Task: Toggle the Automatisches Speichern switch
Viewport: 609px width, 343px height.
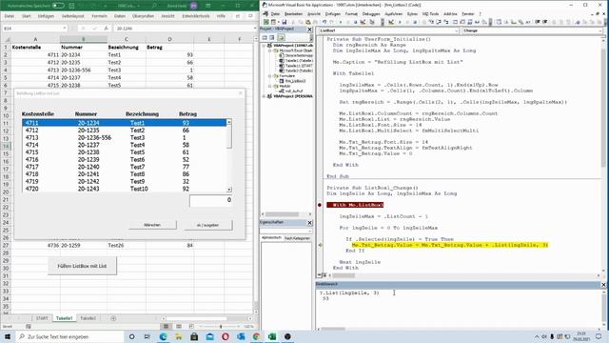Action: (58, 6)
